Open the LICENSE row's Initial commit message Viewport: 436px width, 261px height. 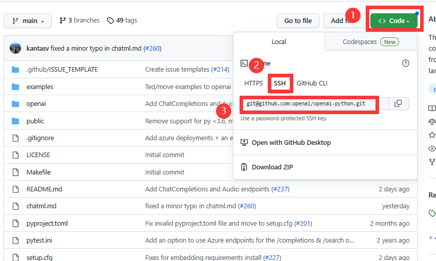tap(165, 155)
